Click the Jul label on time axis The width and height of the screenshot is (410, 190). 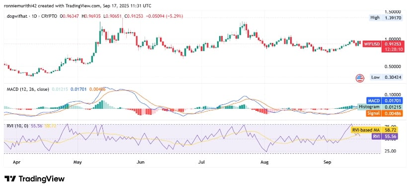(201, 162)
